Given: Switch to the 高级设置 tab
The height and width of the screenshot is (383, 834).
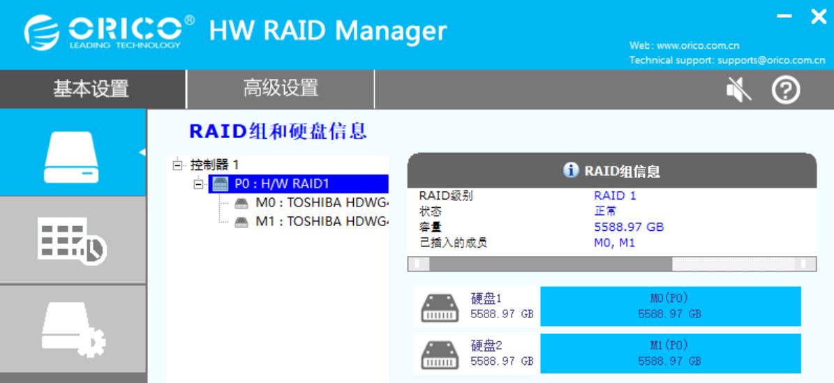Looking at the screenshot, I should coord(281,89).
